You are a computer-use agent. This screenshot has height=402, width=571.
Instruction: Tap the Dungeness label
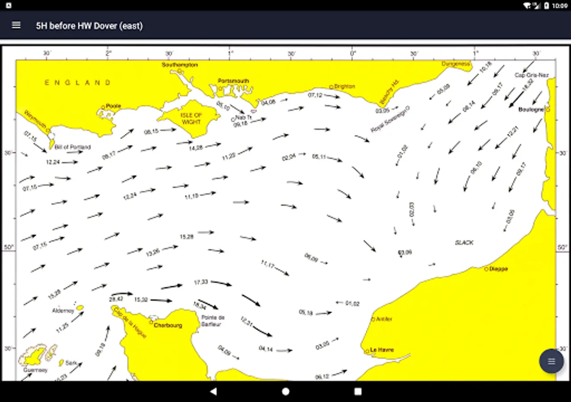tap(456, 64)
